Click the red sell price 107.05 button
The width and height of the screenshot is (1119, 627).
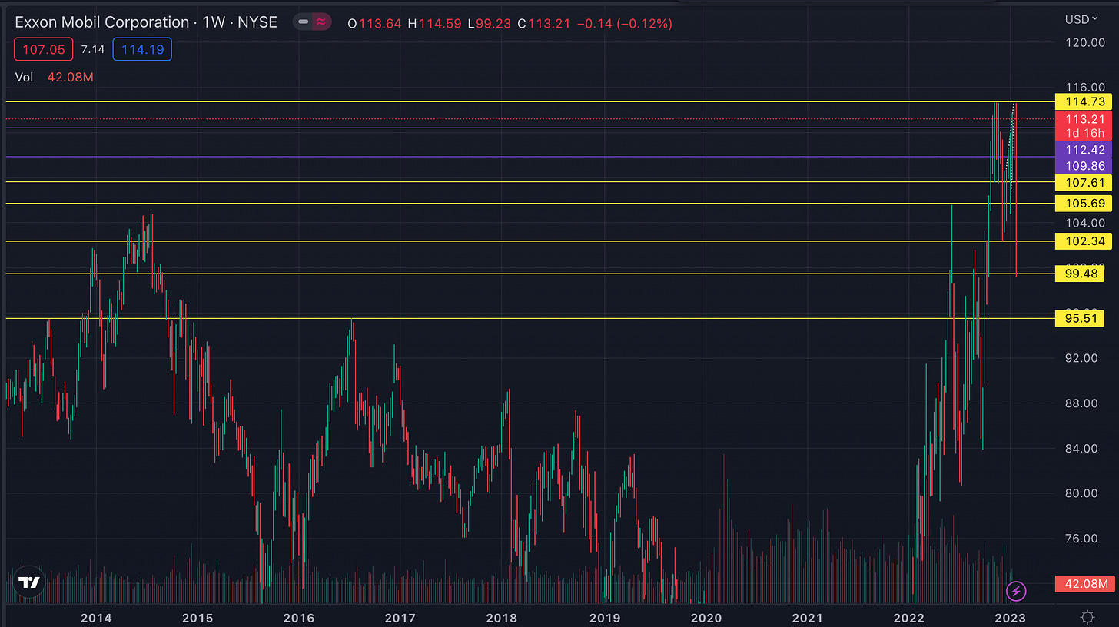tap(43, 50)
